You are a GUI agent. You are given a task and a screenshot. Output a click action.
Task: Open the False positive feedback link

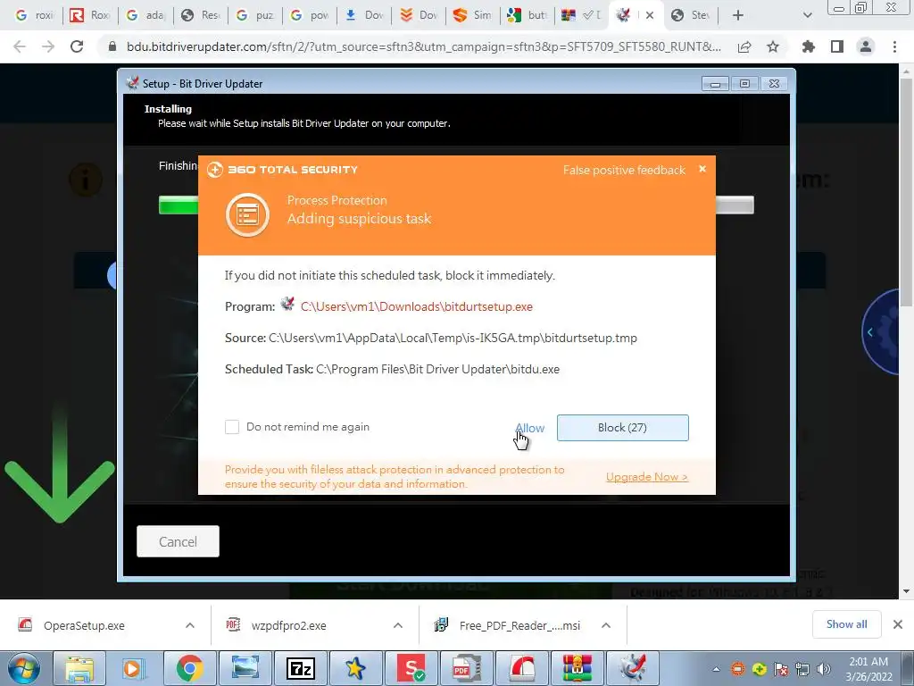624,170
